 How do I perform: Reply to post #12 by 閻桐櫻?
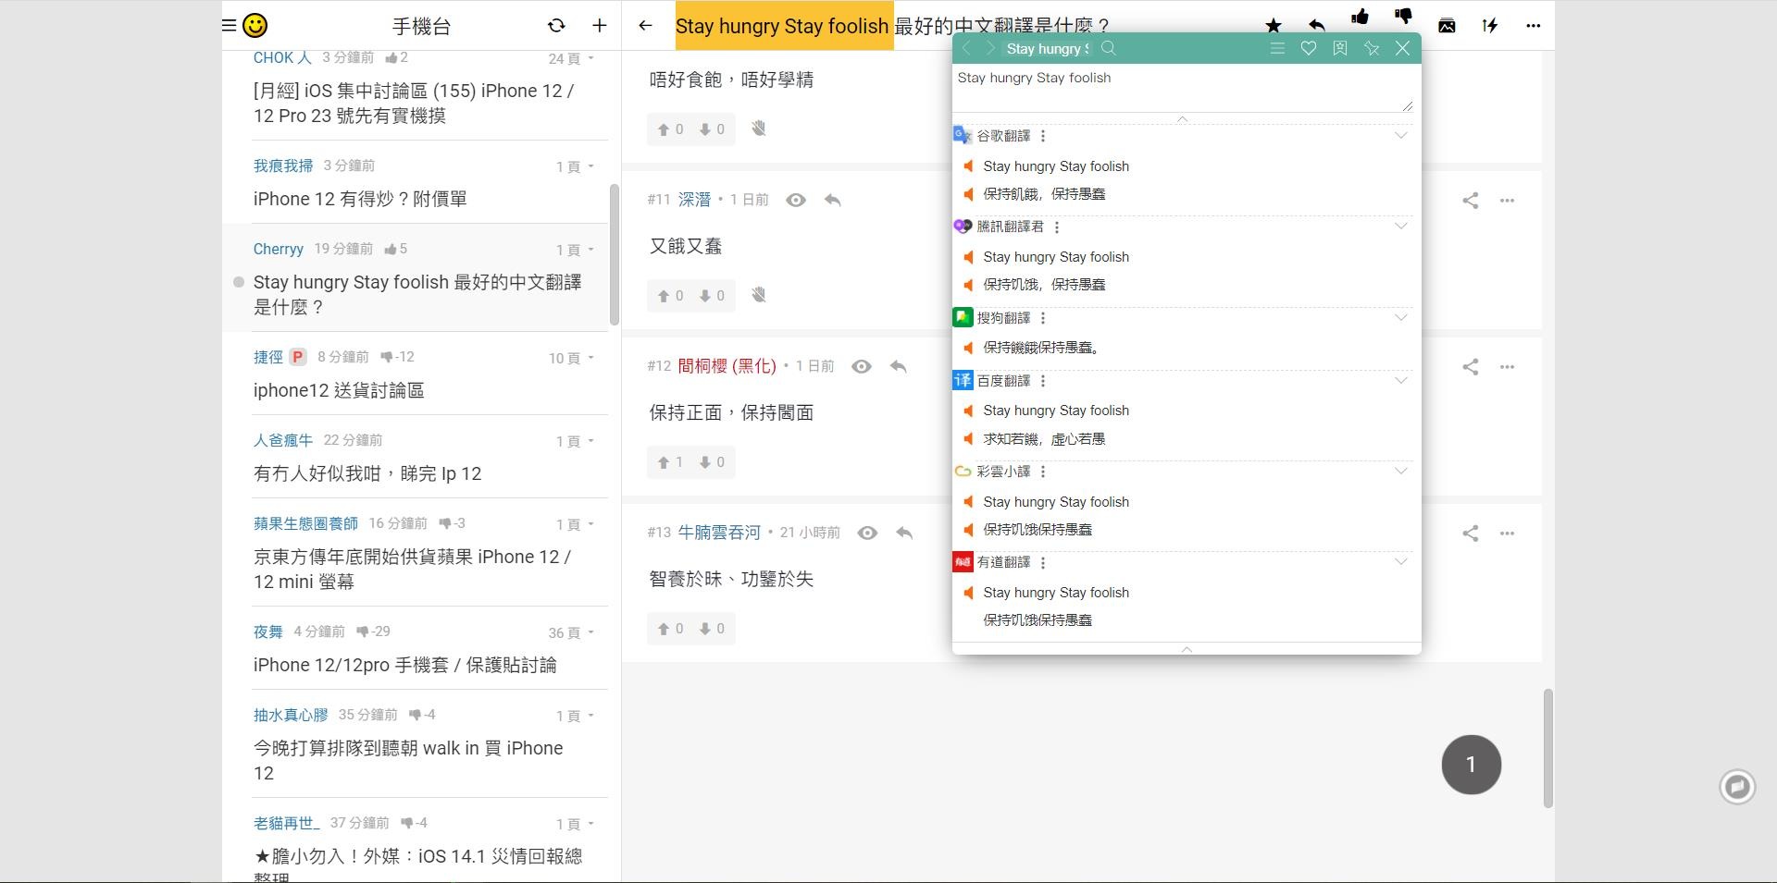pyautogui.click(x=898, y=366)
